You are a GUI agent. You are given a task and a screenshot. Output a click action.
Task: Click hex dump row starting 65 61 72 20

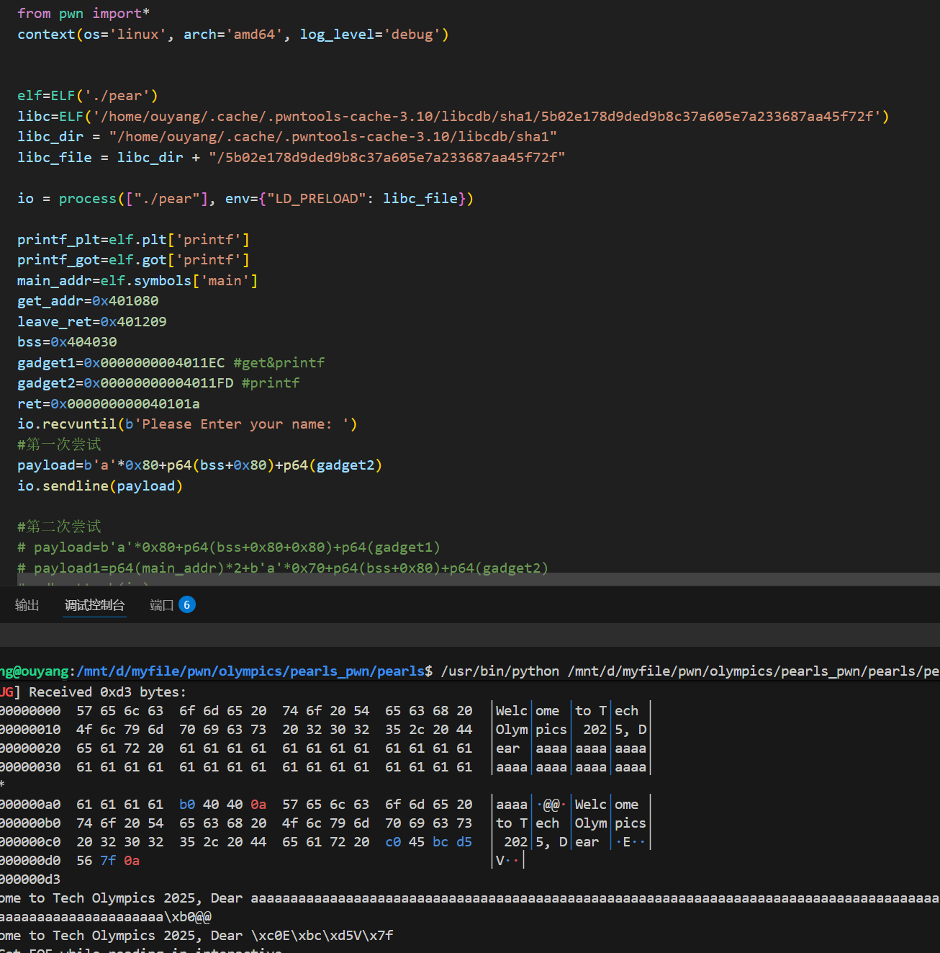(x=325, y=748)
